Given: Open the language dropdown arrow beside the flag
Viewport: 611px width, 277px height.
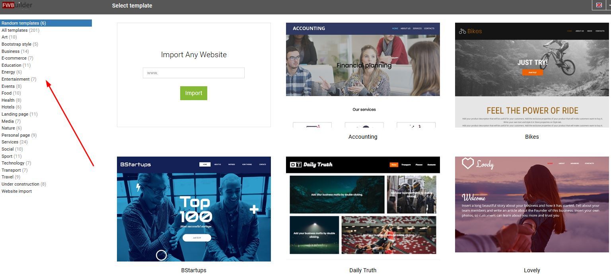Looking at the screenshot, I should pyautogui.click(x=609, y=5).
